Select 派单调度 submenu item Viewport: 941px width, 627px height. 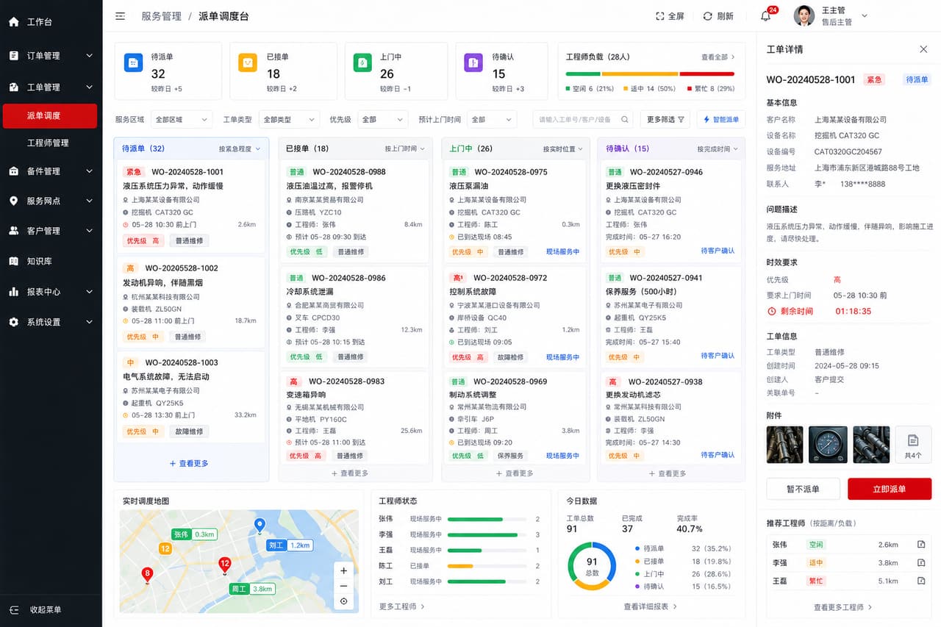(x=50, y=115)
